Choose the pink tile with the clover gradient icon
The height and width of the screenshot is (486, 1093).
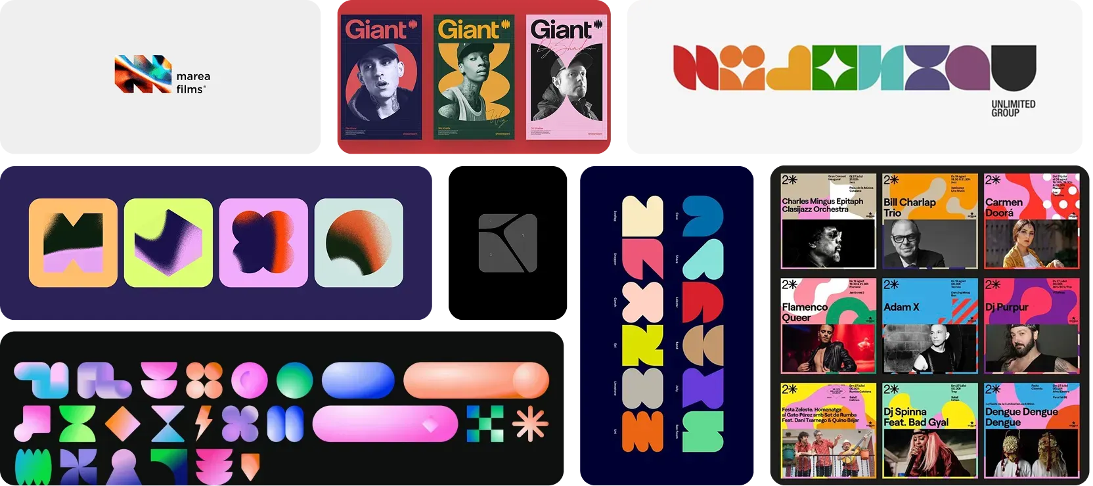click(x=263, y=243)
